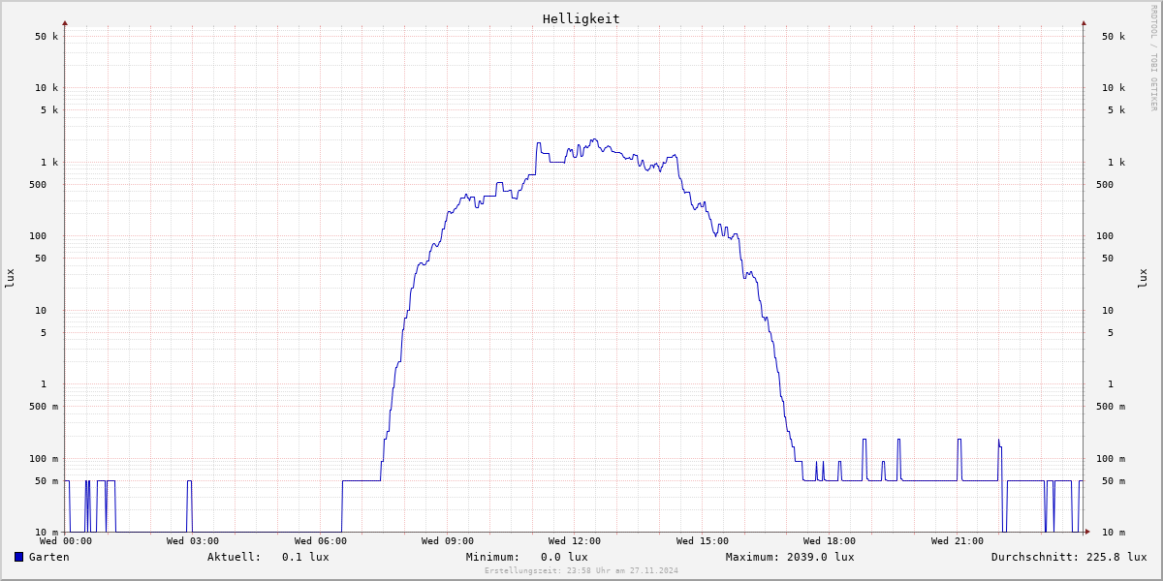Click the blue Garten legend color square
The height and width of the screenshot is (581, 1163).
click(x=18, y=557)
